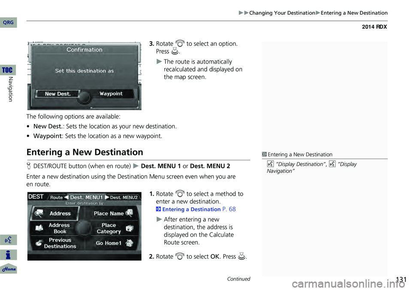Open the Address Book icon
This screenshot has height=291, width=412.
[x=39, y=228]
